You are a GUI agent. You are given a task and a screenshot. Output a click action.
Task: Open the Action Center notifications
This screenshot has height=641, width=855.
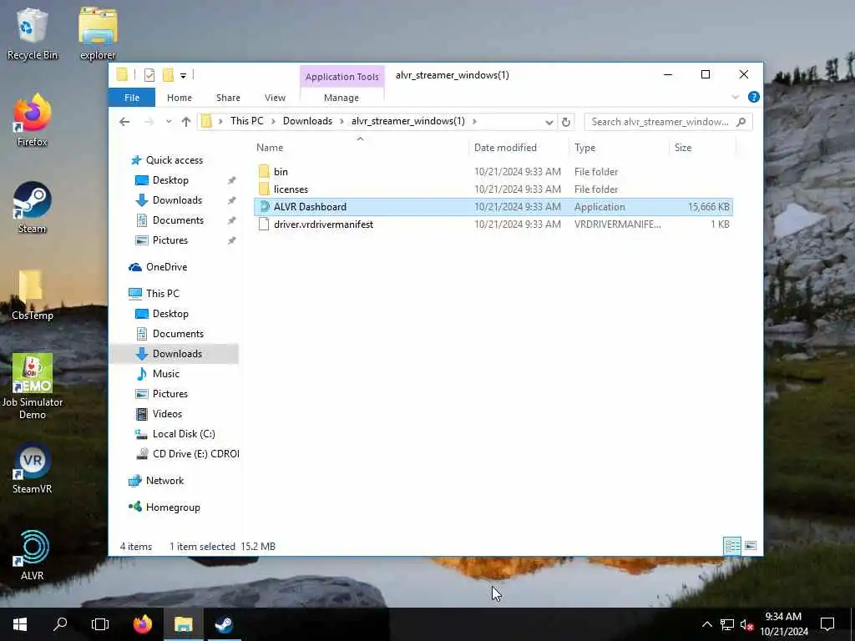(827, 624)
